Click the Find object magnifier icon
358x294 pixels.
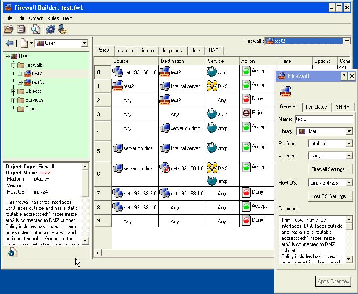(36, 29)
